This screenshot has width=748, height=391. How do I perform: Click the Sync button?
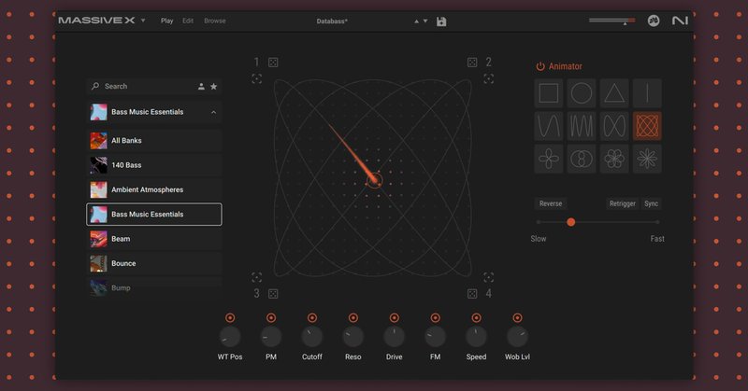coord(651,203)
